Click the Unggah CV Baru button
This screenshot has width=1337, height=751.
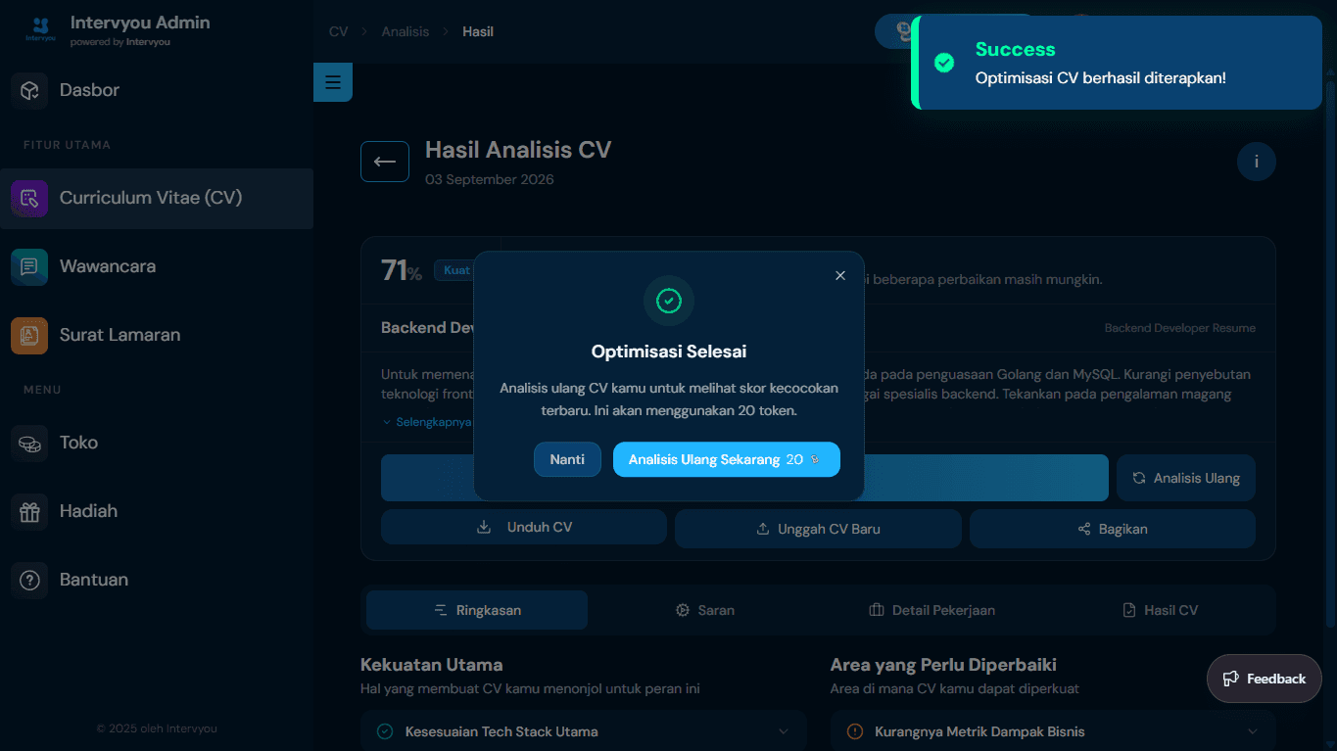point(818,529)
